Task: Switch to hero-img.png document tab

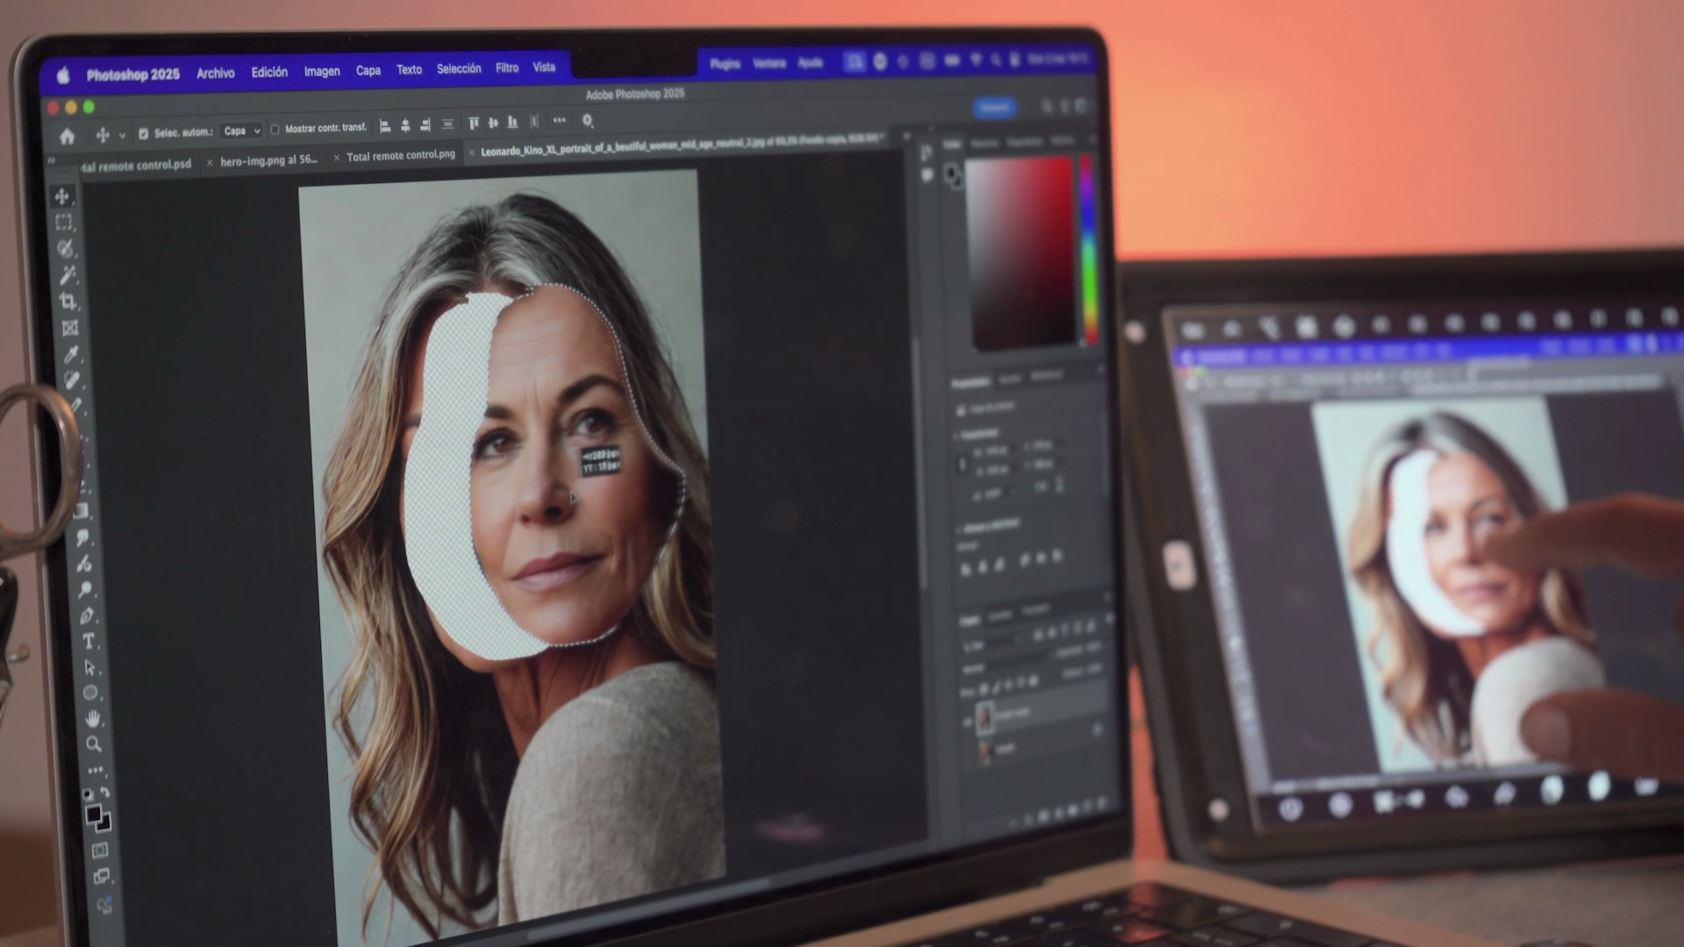Action: pos(268,160)
